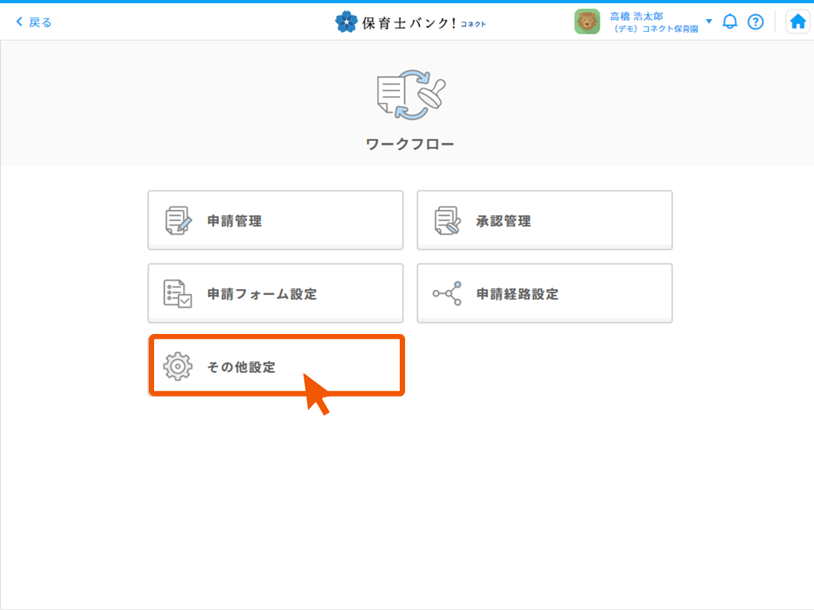Open help via question mark icon

coord(755,21)
